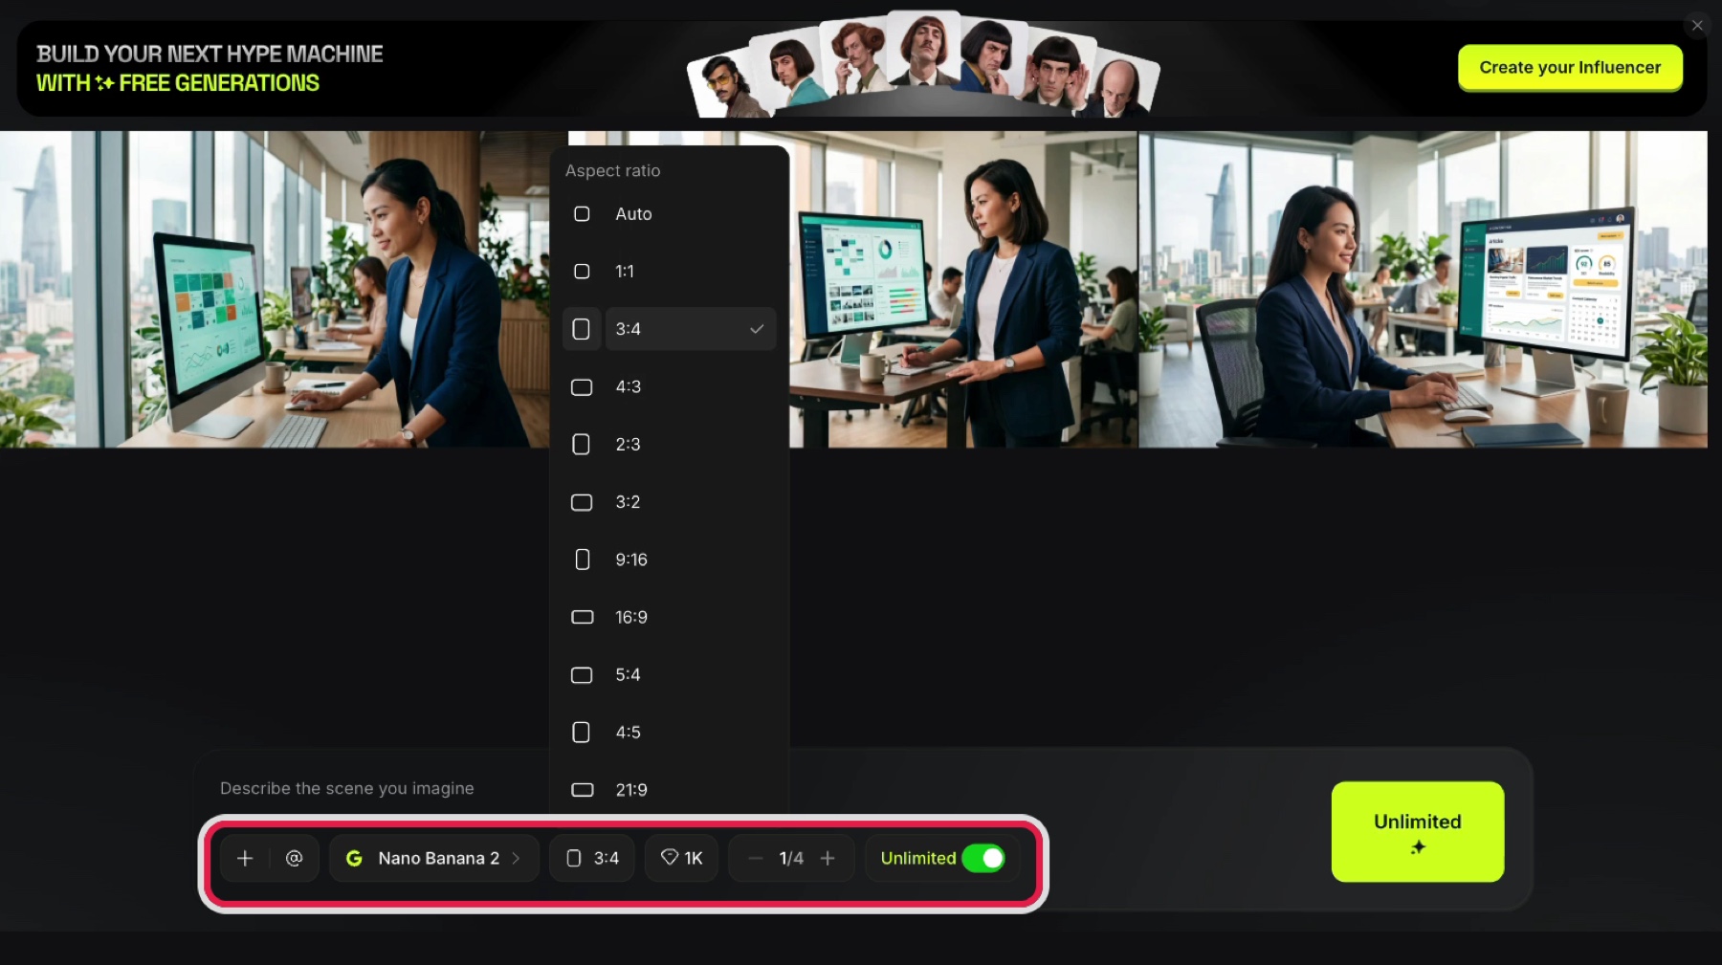Image resolution: width=1722 pixels, height=965 pixels.
Task: Choose the 2:3 aspect ratio
Action: coord(669,444)
